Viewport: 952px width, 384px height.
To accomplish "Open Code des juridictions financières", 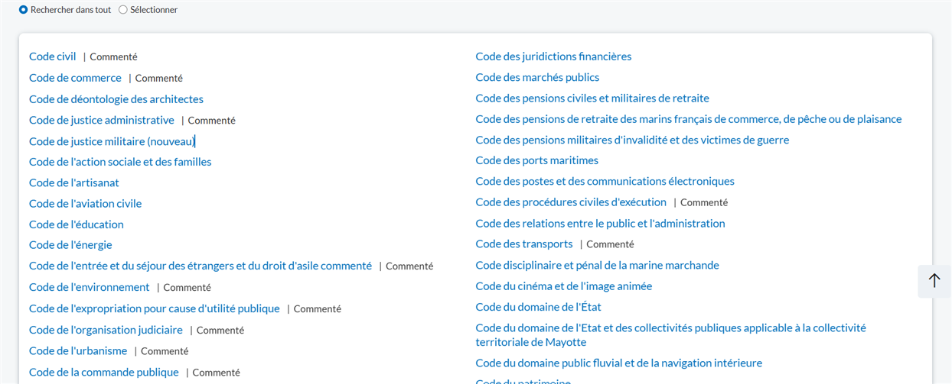I will 553,56.
